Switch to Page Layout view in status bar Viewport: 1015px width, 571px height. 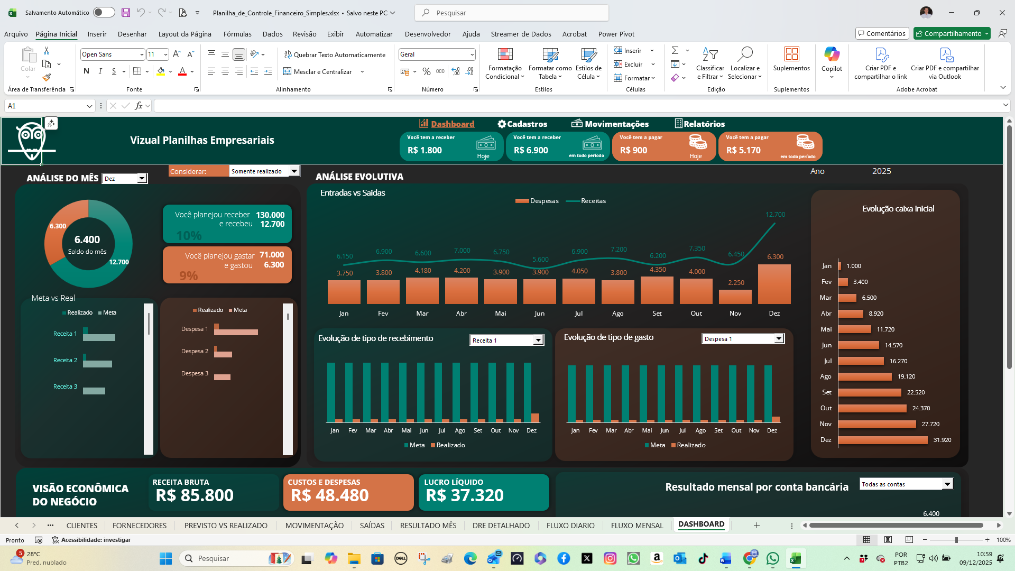(888, 540)
